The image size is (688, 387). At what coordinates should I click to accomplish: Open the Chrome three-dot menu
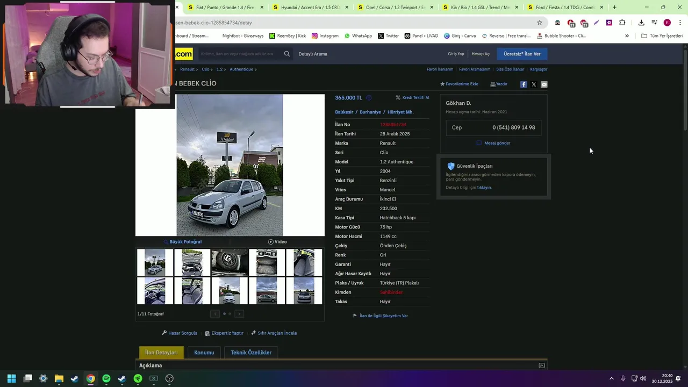click(680, 23)
